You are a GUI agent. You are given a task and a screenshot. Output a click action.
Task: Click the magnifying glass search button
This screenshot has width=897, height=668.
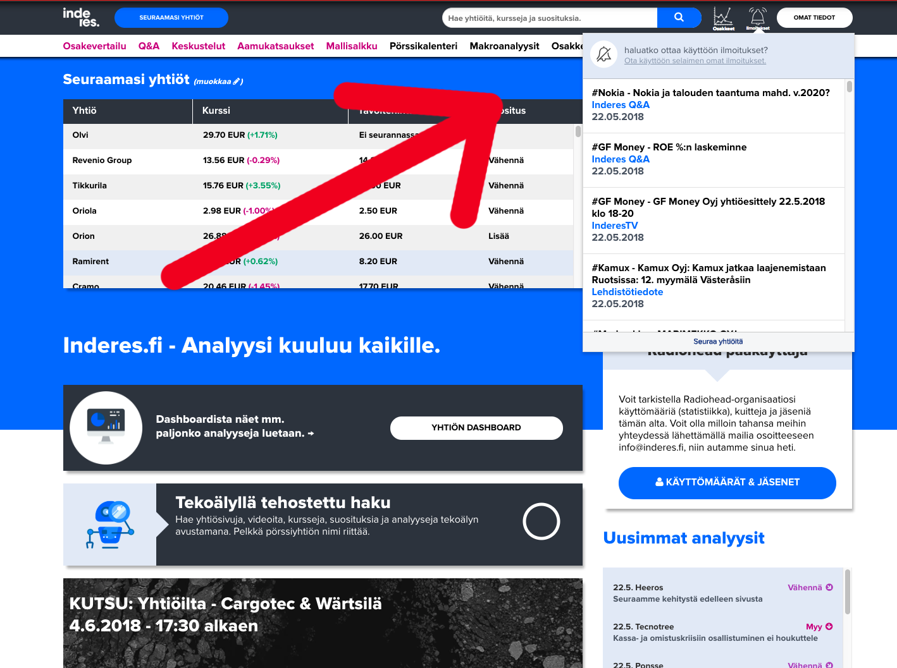(679, 18)
